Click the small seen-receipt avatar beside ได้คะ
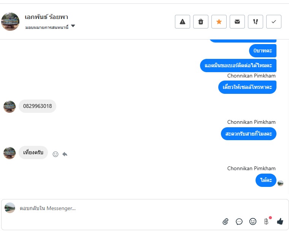This screenshot has width=289, height=234. [281, 183]
